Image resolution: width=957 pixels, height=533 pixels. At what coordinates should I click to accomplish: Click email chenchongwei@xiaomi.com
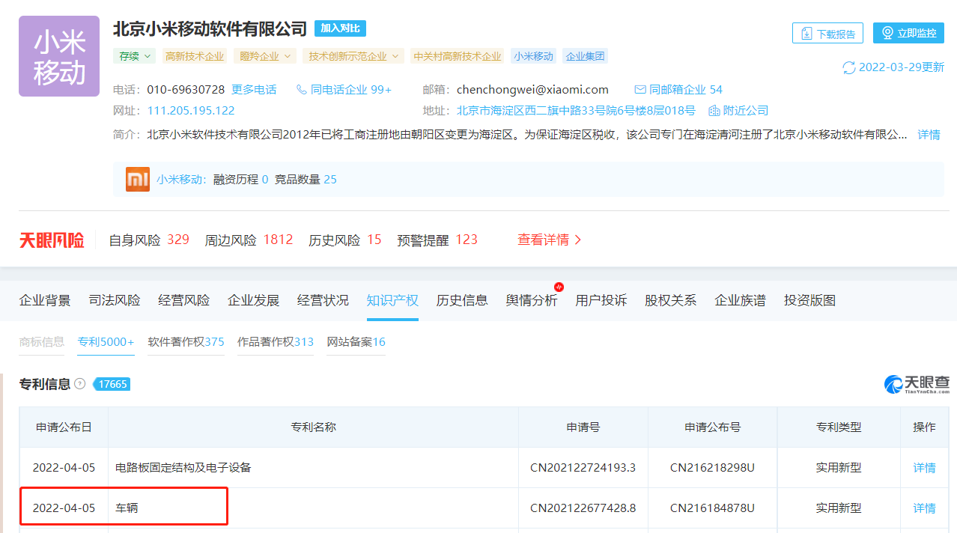532,90
